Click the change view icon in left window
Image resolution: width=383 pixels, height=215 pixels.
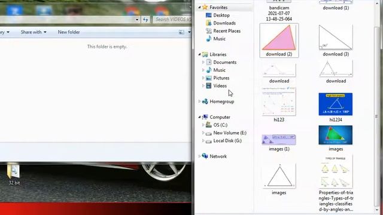(x=181, y=32)
